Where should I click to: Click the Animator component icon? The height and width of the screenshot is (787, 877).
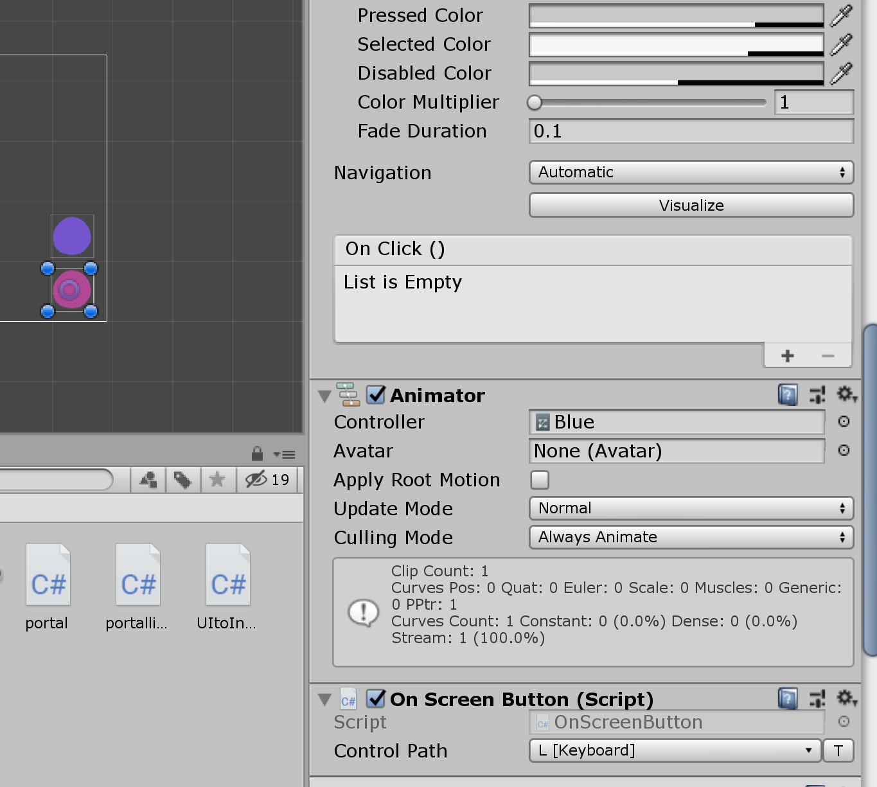(349, 394)
